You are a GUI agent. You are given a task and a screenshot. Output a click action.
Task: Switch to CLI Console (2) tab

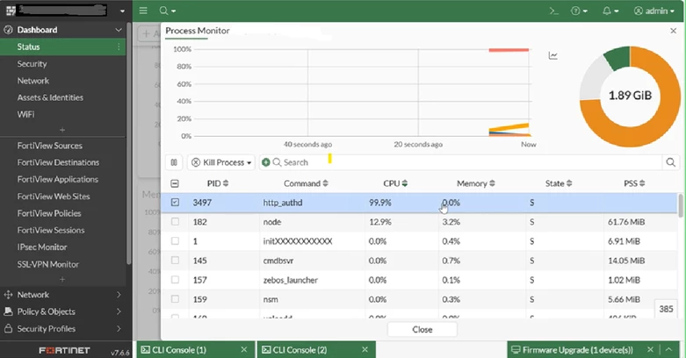pos(300,350)
